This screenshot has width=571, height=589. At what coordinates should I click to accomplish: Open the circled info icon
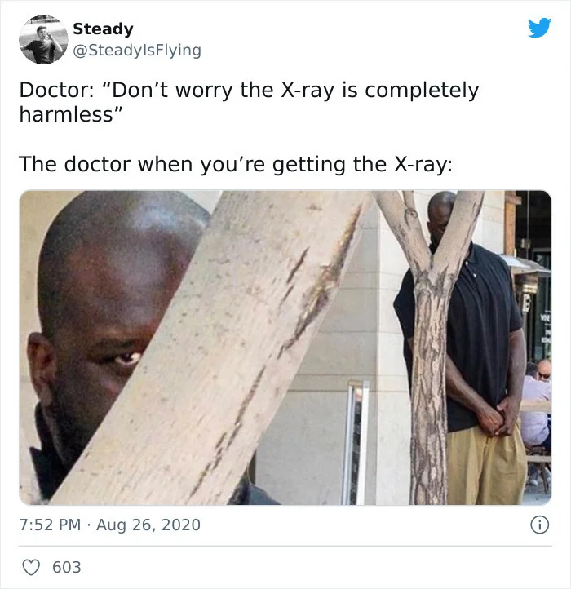(539, 525)
